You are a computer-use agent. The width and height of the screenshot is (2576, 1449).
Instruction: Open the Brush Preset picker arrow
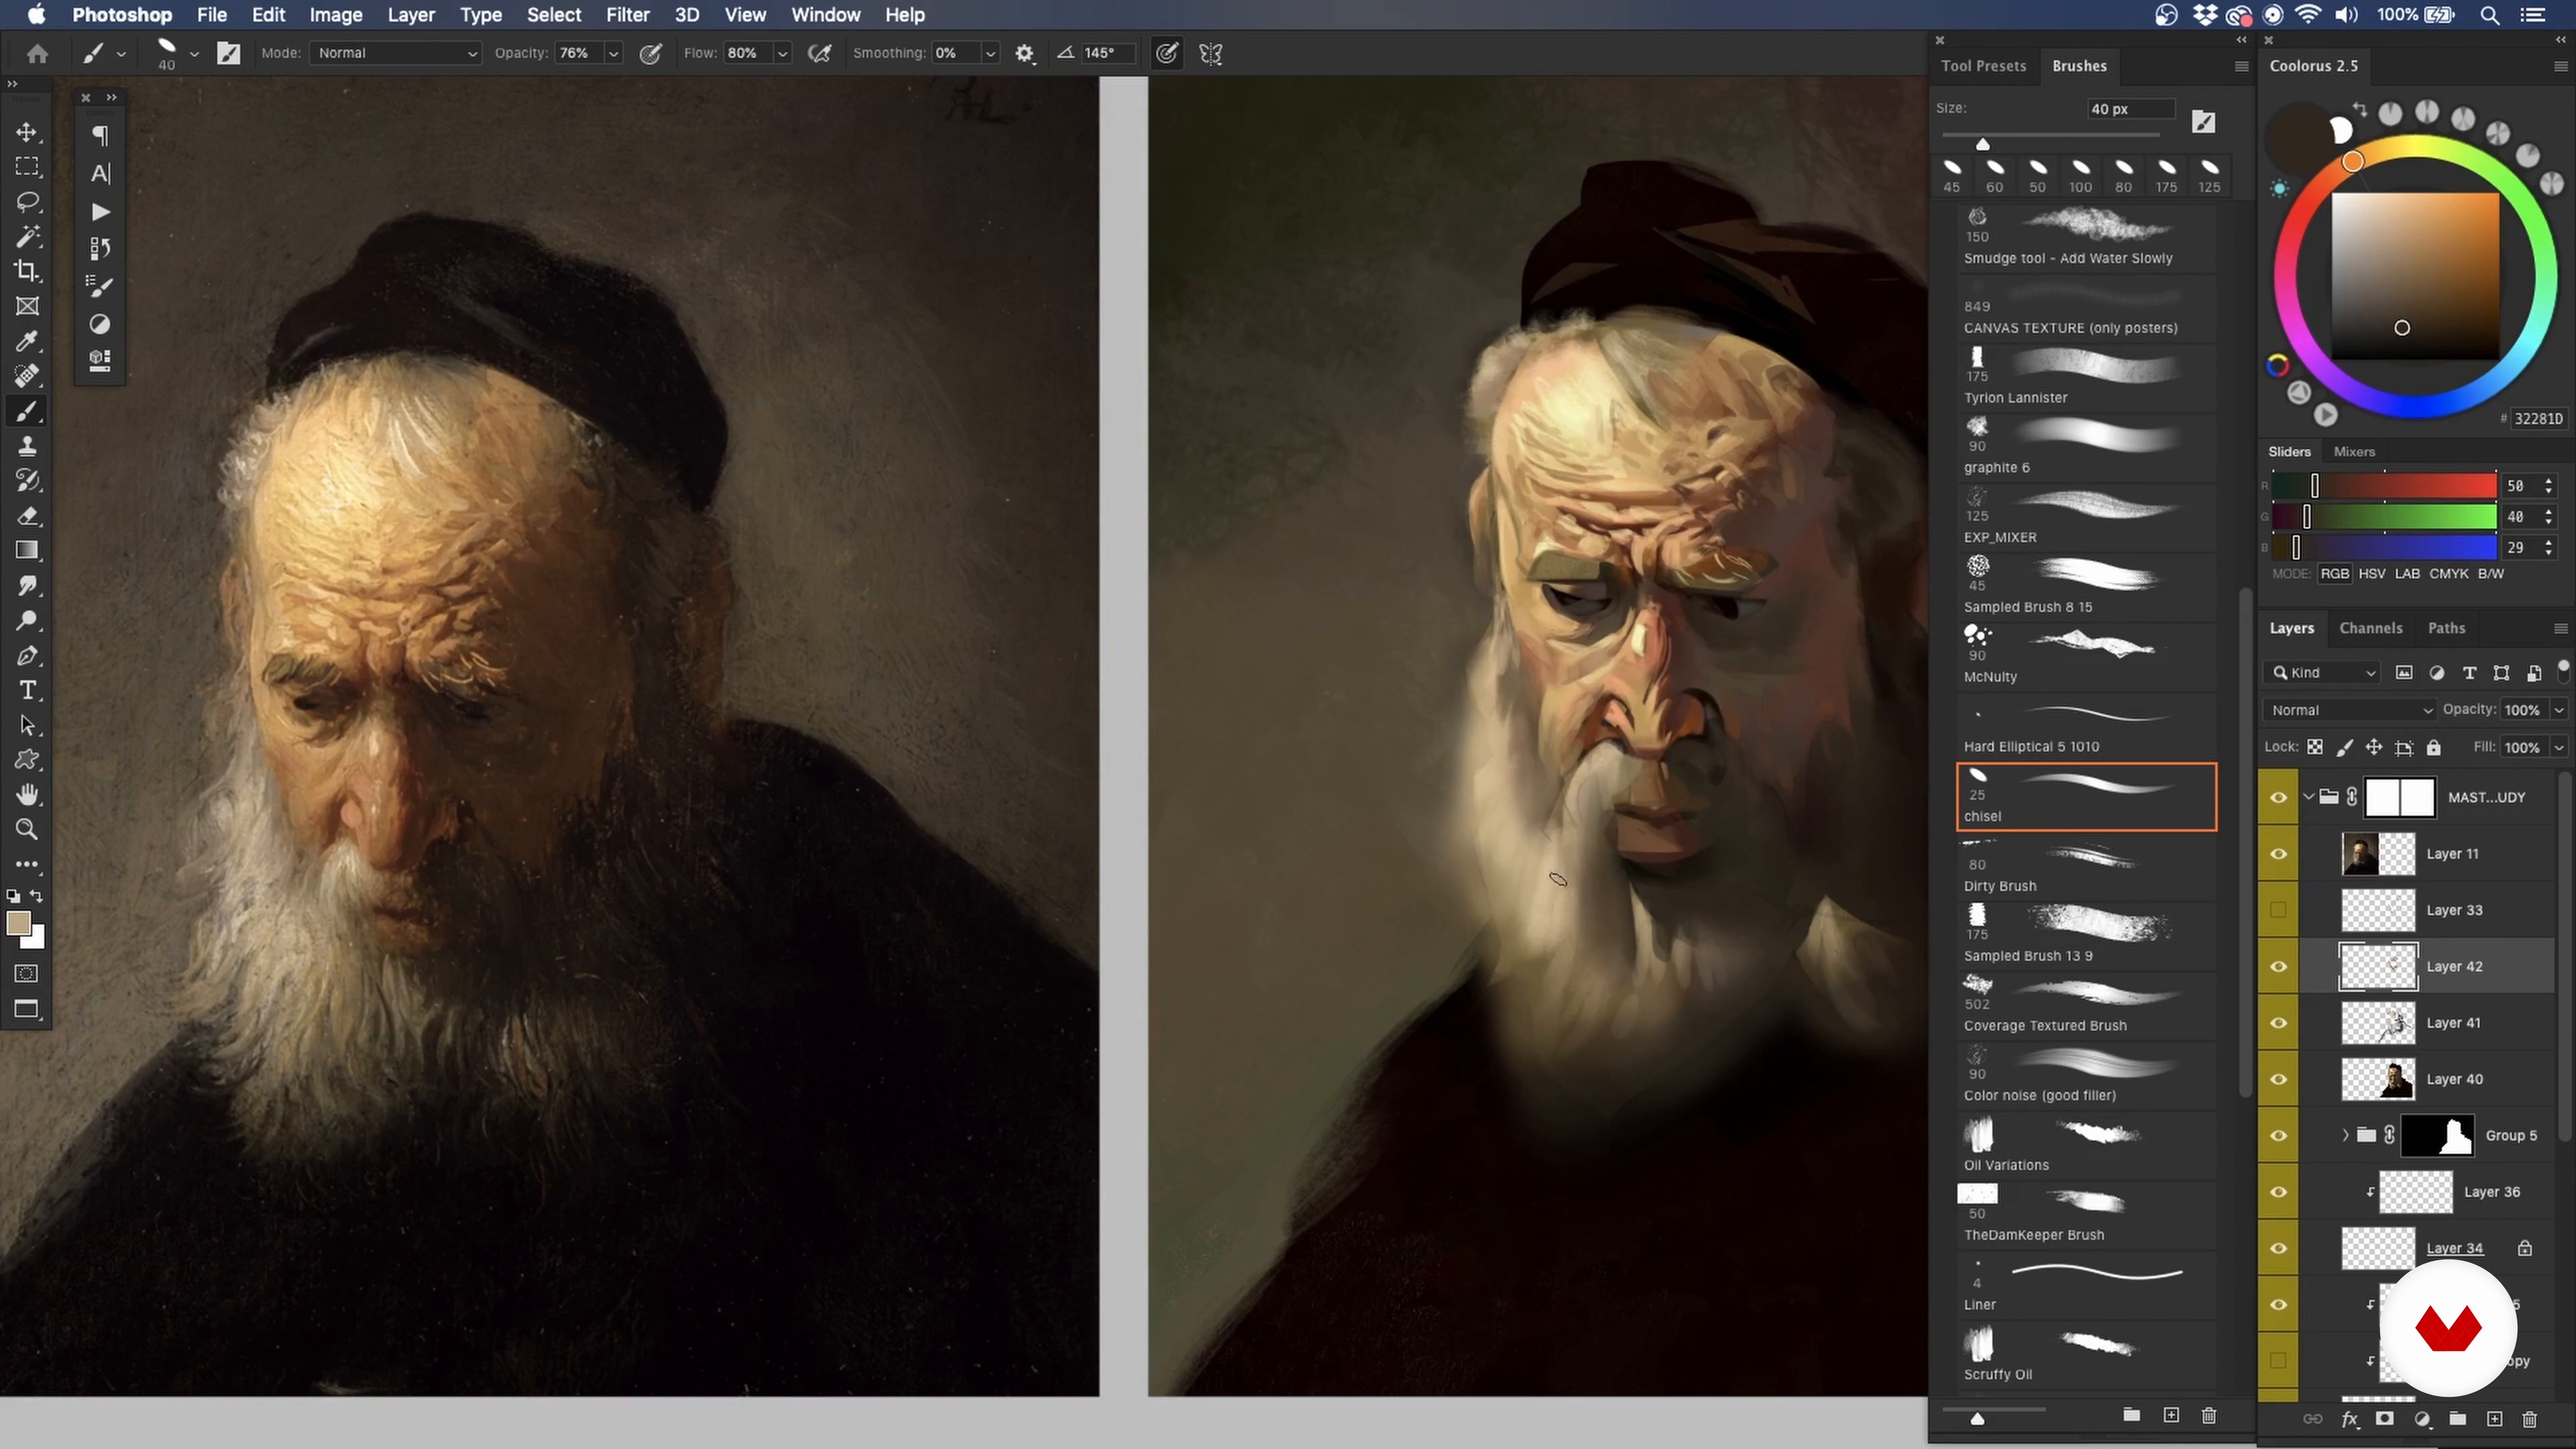pyautogui.click(x=194, y=54)
